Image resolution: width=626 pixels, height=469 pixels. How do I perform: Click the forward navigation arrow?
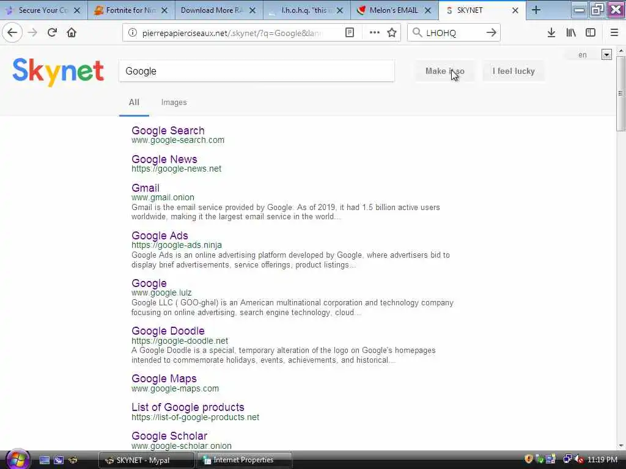tap(33, 33)
